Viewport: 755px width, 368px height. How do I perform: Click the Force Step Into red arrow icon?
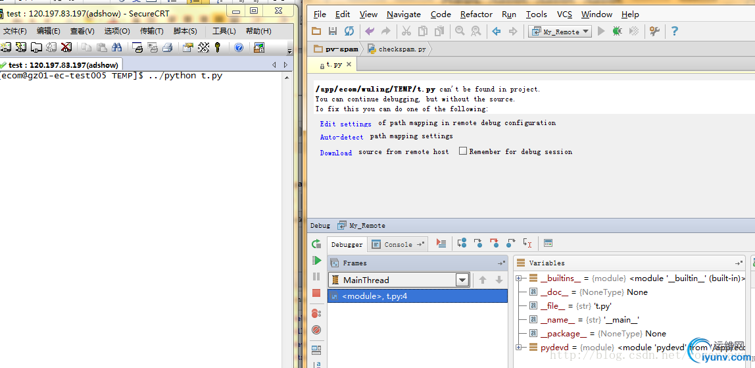click(x=495, y=243)
